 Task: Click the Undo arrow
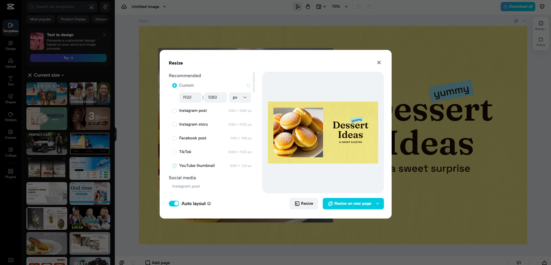358,6
